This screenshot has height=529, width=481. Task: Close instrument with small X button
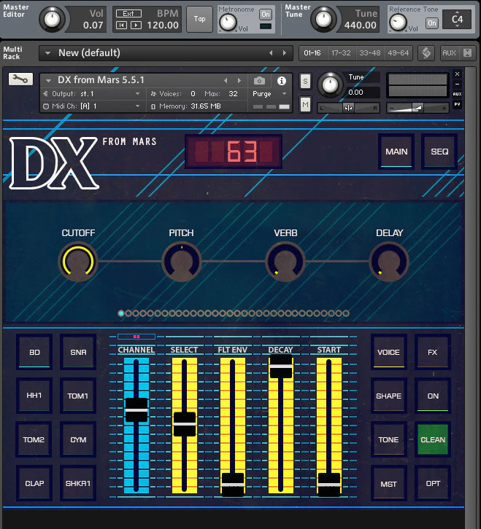click(458, 74)
